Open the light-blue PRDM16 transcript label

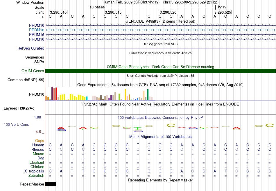(x=37, y=30)
